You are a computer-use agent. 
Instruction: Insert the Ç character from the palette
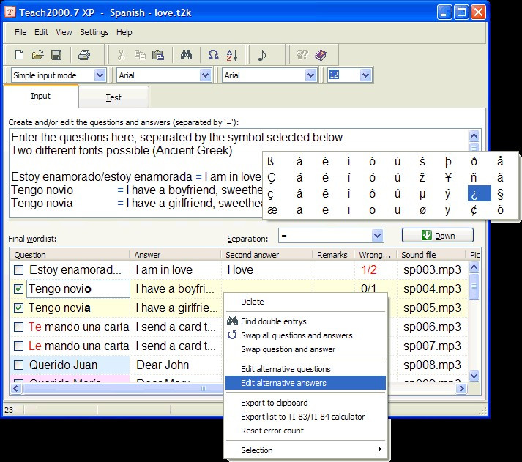pyautogui.click(x=272, y=178)
